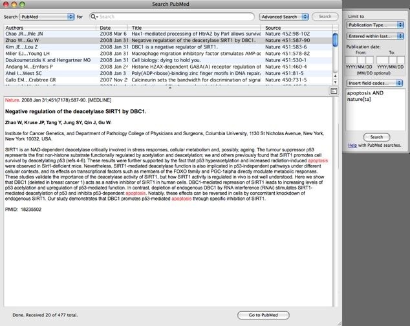Click the To year date field
The image size is (410, 326).
point(382,60)
